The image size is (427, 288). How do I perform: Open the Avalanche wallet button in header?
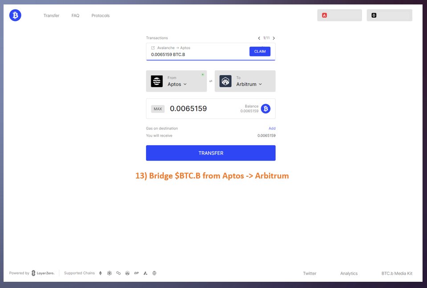[339, 15]
